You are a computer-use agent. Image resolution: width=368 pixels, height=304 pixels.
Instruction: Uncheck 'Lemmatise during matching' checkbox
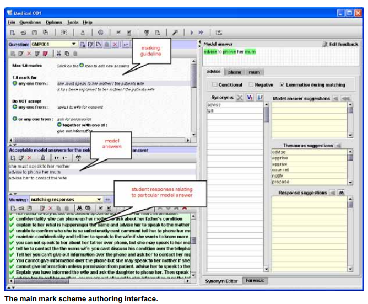tap(282, 84)
